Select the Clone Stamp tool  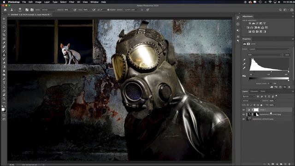4,55
